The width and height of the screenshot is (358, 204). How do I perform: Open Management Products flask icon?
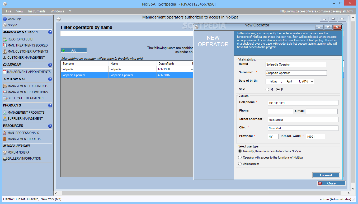pyautogui.click(x=5, y=113)
